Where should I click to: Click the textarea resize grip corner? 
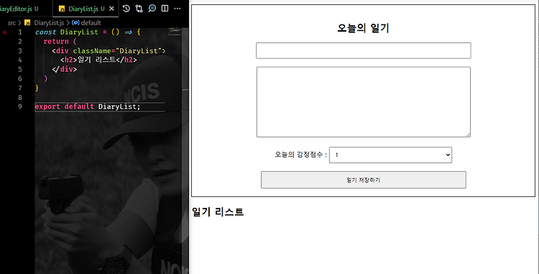coord(468,134)
